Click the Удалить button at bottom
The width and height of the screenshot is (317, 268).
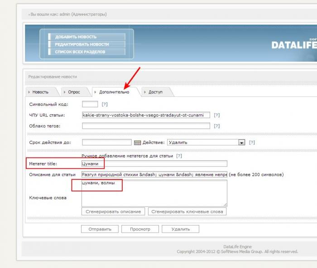click(181, 229)
